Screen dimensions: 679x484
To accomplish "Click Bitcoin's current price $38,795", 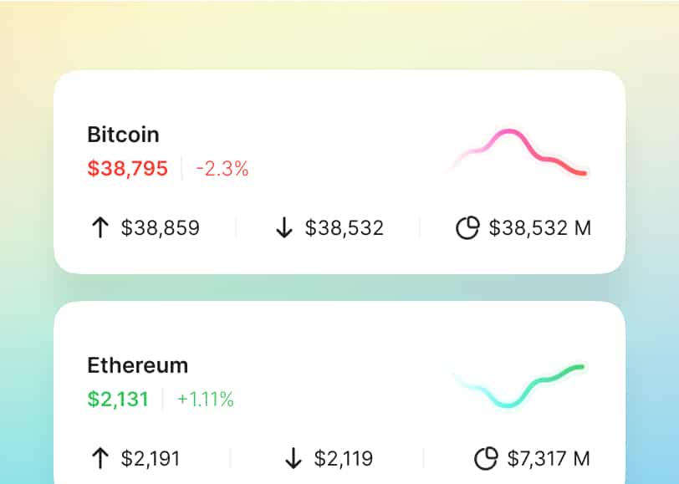I will [x=128, y=168].
